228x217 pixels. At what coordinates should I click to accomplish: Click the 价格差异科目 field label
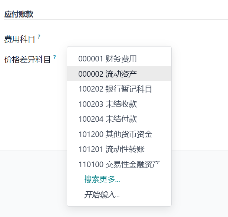[27, 60]
